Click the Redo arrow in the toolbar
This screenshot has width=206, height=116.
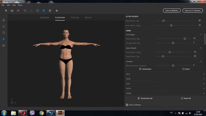[31, 11]
